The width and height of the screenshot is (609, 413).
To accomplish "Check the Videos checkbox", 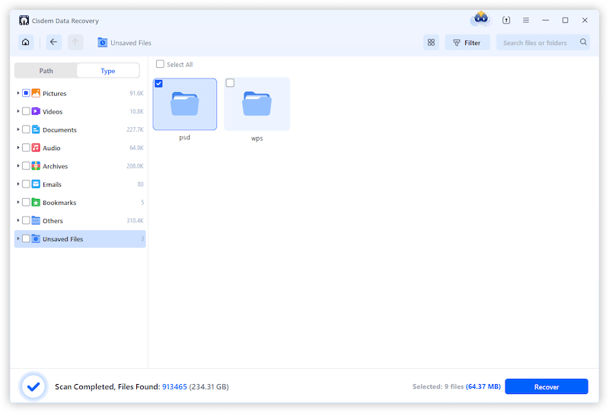I will click(x=26, y=111).
